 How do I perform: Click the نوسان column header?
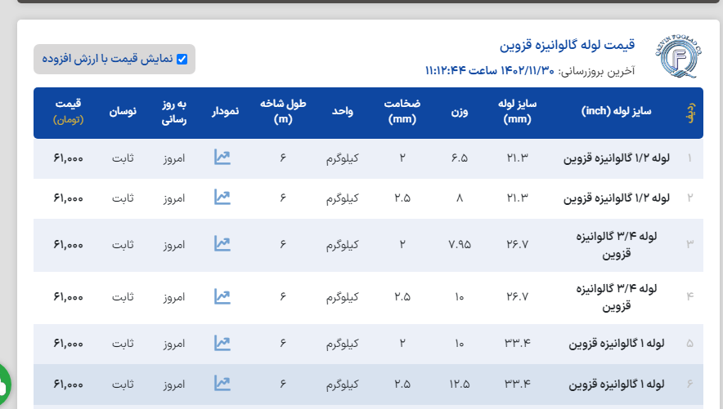pos(123,112)
